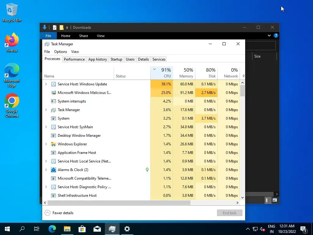Click the horizontal scrollbar thumb in Task Manager

coord(119,203)
